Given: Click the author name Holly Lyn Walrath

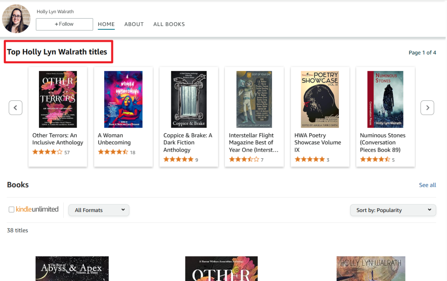Looking at the screenshot, I should click(x=55, y=12).
